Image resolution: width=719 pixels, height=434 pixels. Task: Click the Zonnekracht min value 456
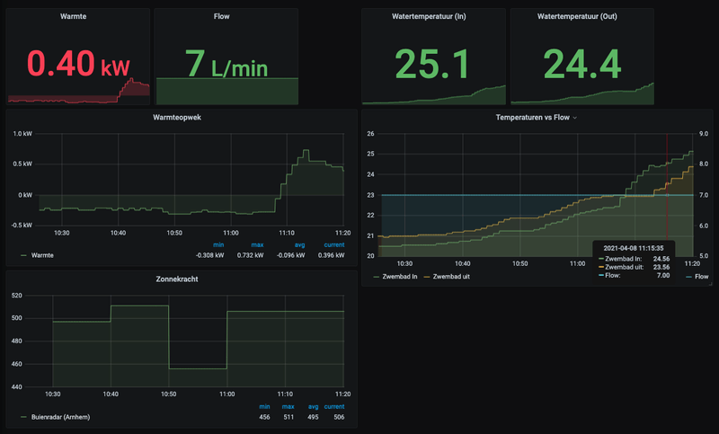(x=264, y=417)
